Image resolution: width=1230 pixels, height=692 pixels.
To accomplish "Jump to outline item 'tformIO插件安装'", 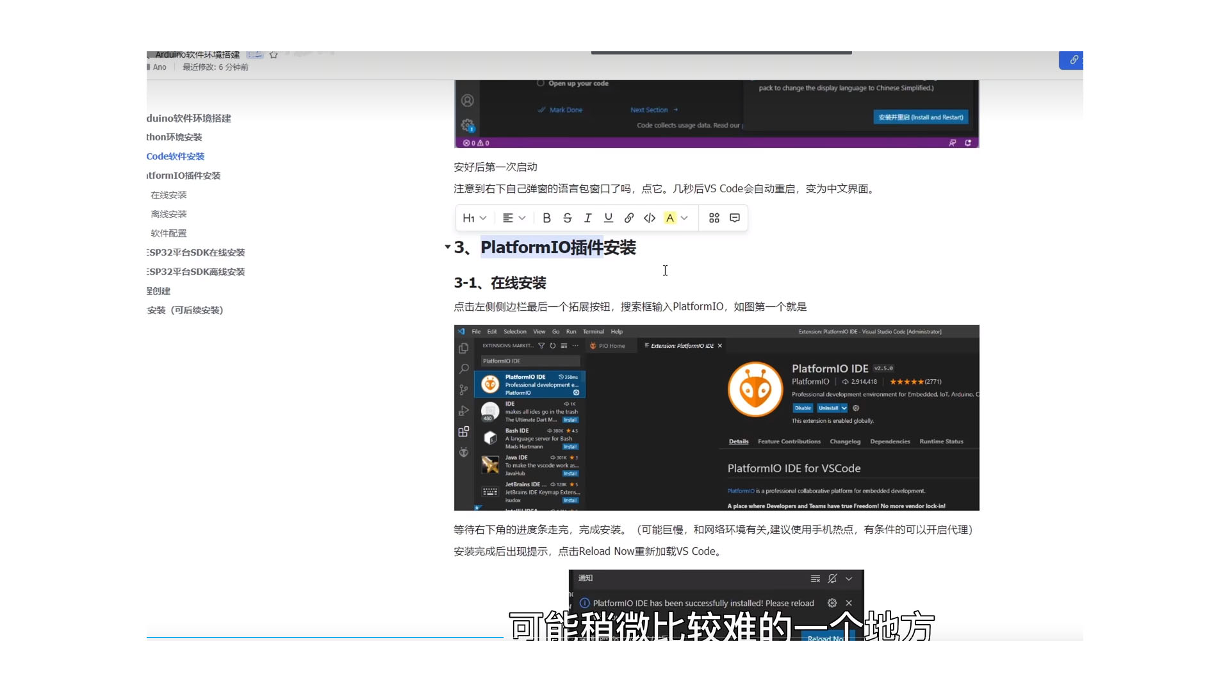I will pos(183,176).
